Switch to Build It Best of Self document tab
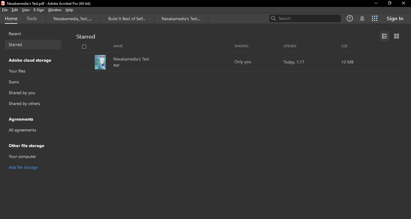This screenshot has width=411, height=219. click(x=127, y=19)
